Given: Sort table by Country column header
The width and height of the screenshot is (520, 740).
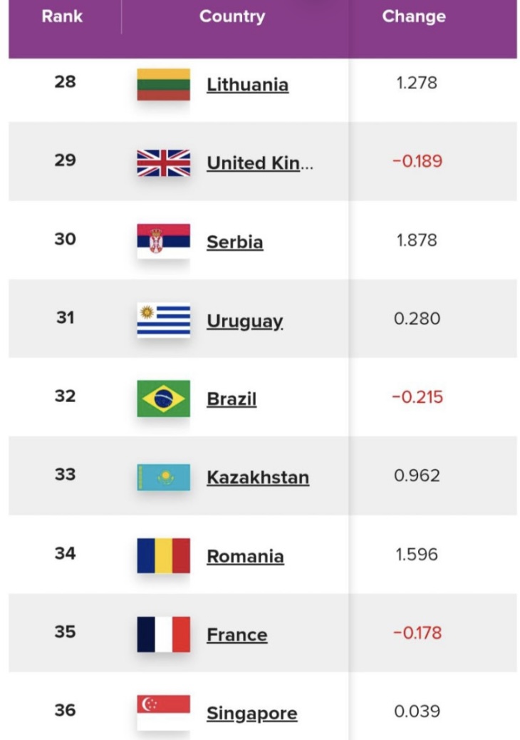Looking at the screenshot, I should click(232, 16).
